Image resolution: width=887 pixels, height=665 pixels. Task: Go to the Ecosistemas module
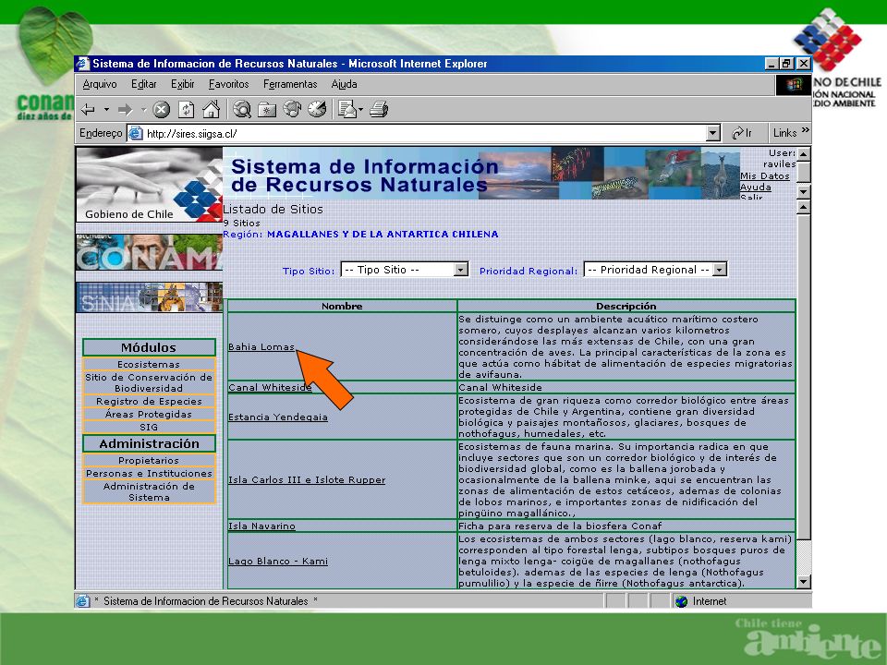click(149, 364)
